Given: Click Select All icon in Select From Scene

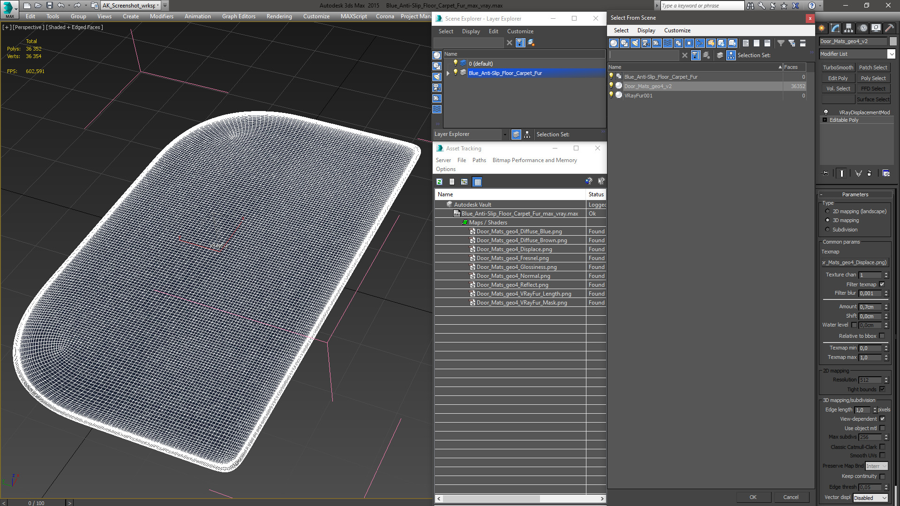Looking at the screenshot, I should tap(745, 43).
